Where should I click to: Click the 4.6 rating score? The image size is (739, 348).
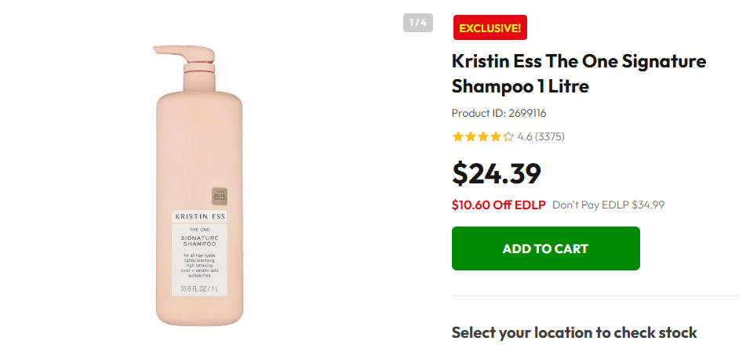[525, 137]
